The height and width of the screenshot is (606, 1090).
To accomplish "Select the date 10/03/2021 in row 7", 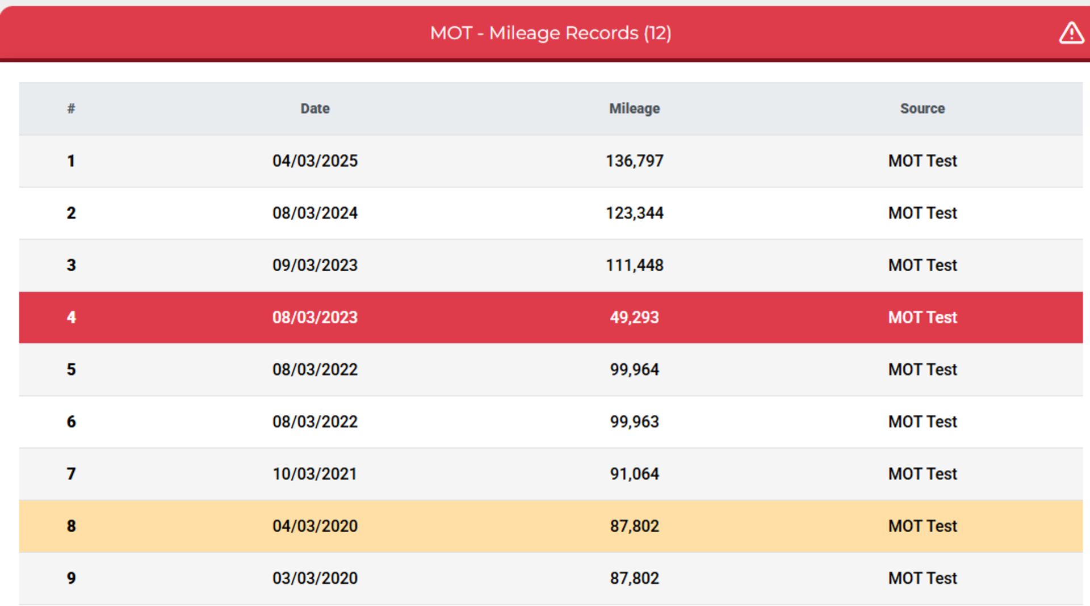I will [315, 474].
